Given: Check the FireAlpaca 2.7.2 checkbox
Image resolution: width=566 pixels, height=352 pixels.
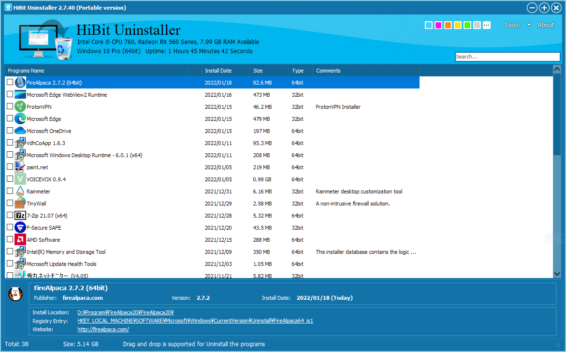Looking at the screenshot, I should coord(10,82).
